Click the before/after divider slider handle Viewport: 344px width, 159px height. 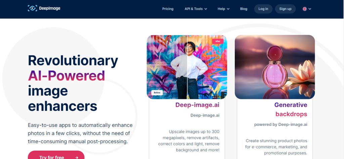187,67
